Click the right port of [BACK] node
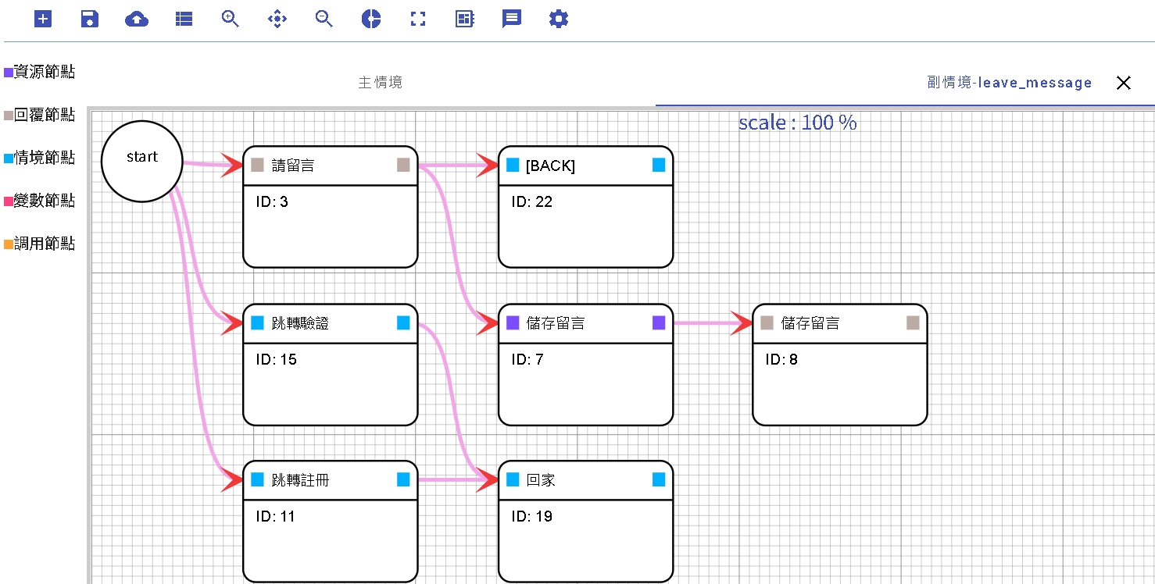 tap(658, 165)
